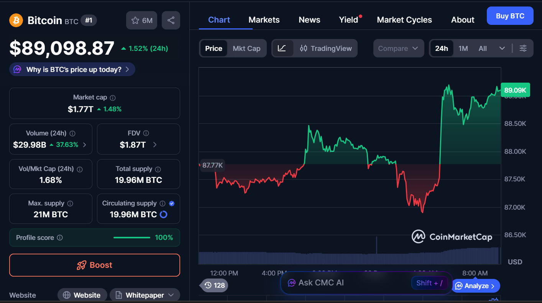Switch price chart to Mkt Cap view
542x303 pixels.
[x=246, y=48]
